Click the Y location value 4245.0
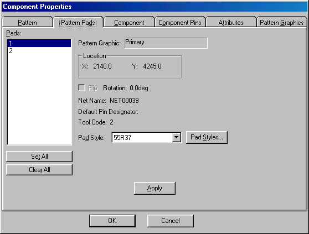The width and height of the screenshot is (309, 234). 152,66
